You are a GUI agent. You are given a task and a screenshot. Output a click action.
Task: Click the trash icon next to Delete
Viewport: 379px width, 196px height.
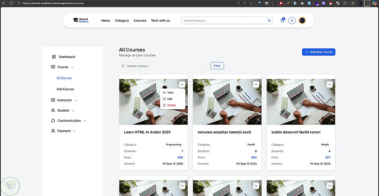[x=164, y=105]
